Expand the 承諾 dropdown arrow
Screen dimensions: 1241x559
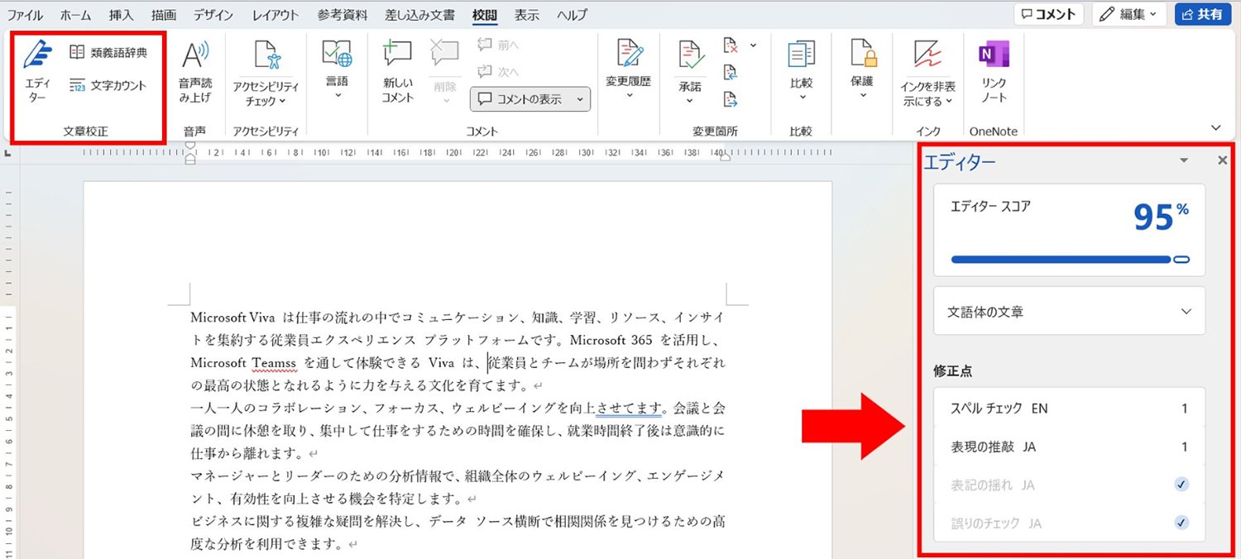click(x=690, y=101)
